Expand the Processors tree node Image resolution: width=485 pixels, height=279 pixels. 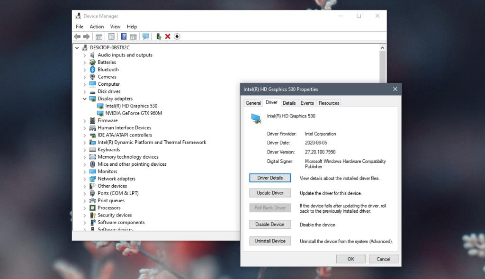tap(85, 207)
